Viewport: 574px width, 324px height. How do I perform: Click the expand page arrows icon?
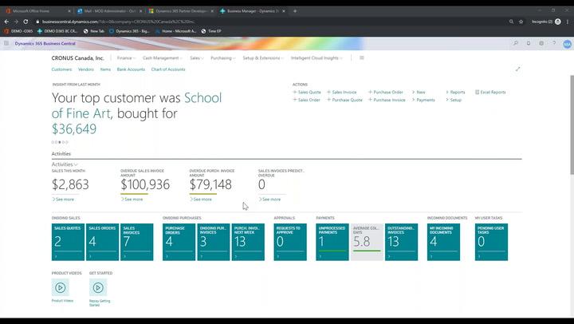tap(517, 69)
